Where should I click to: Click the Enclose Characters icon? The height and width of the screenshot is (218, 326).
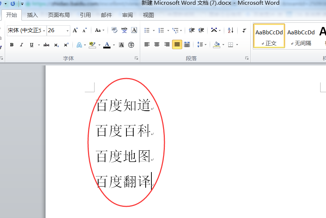tap(131, 45)
